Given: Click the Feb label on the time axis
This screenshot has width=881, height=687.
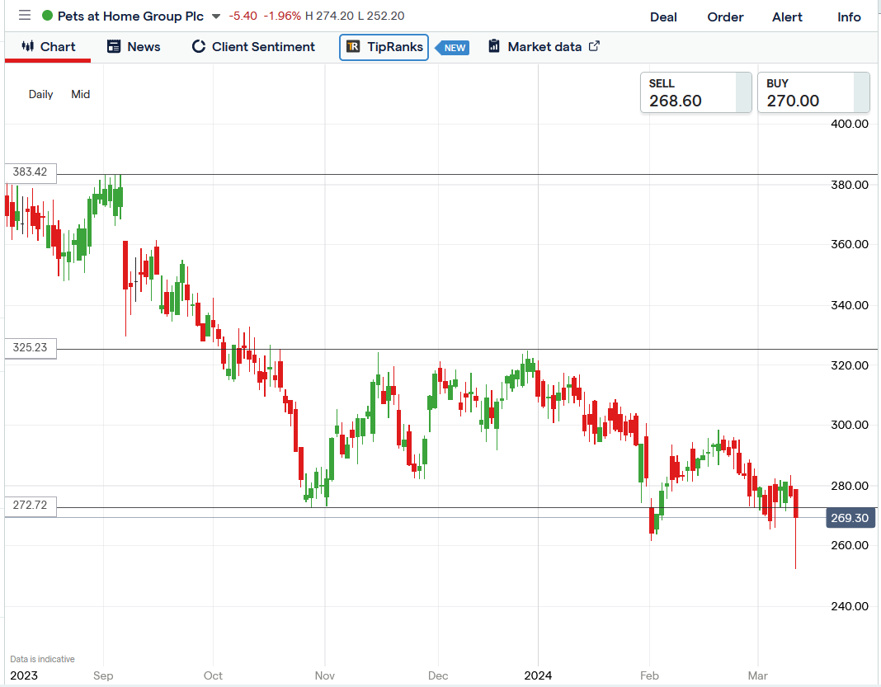Looking at the screenshot, I should click(x=649, y=675).
